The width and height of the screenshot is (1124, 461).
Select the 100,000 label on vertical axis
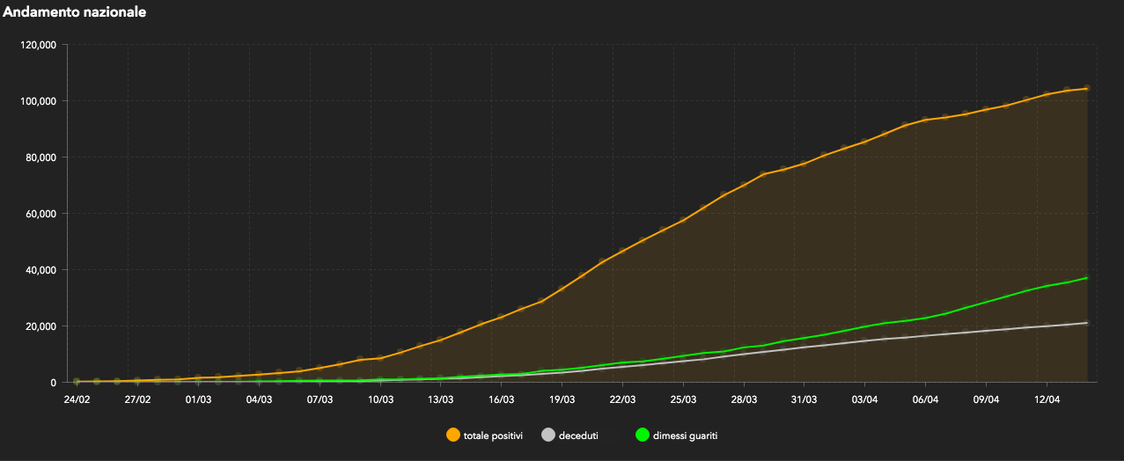click(x=39, y=101)
